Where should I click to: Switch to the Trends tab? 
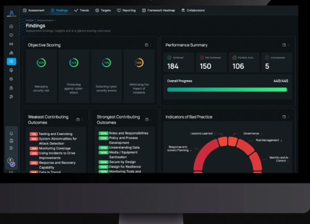(82, 10)
